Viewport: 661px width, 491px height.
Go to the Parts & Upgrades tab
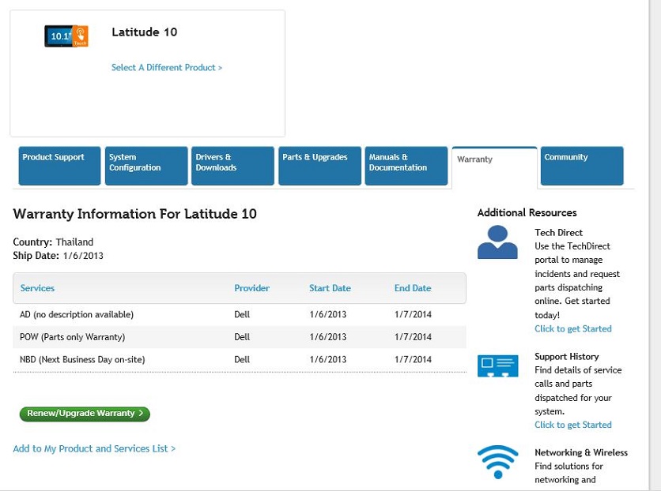[319, 166]
